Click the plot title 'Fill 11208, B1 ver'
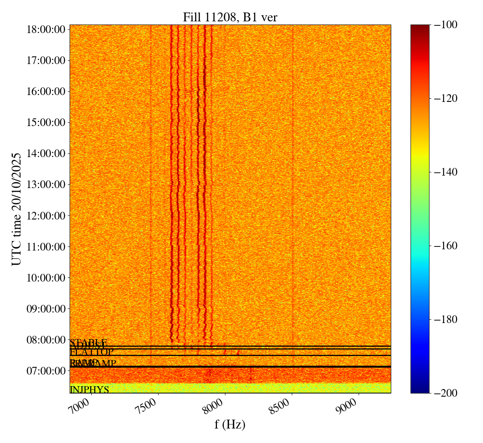This screenshot has width=483, height=443. tap(230, 17)
